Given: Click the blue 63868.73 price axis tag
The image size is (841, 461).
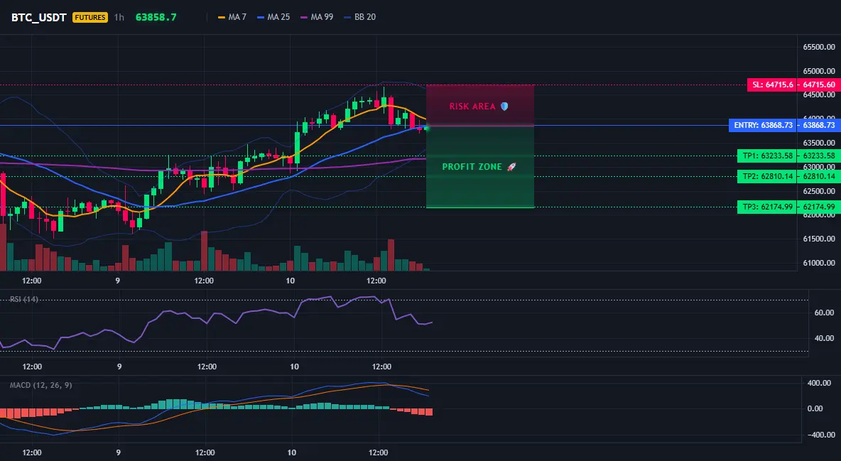Looking at the screenshot, I should [x=818, y=125].
